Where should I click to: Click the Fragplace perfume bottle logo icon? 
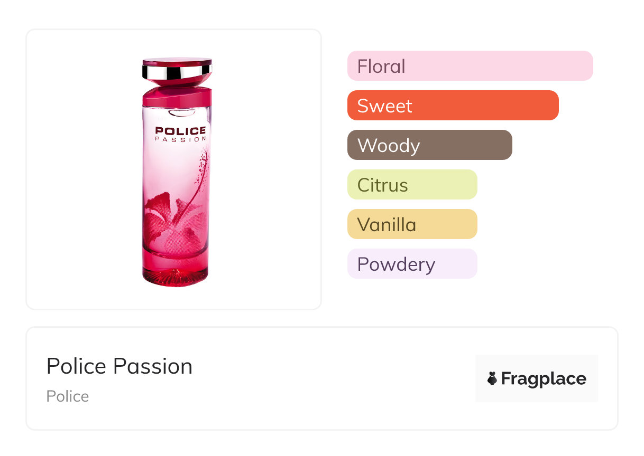492,378
